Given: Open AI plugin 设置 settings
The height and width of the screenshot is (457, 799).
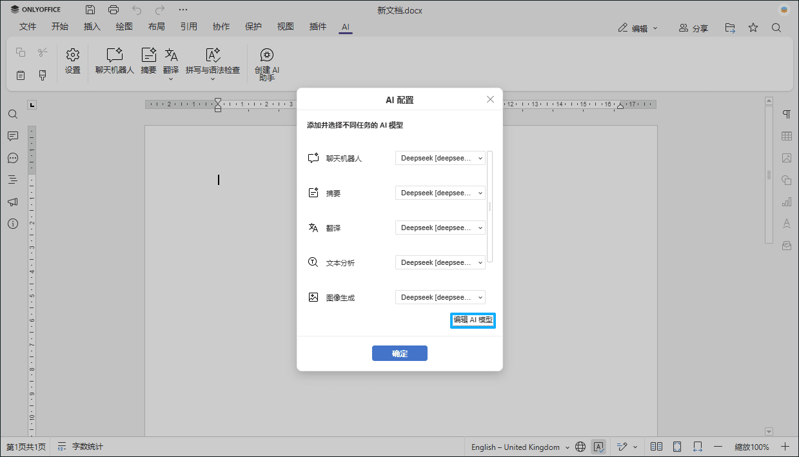Looking at the screenshot, I should pyautogui.click(x=72, y=63).
